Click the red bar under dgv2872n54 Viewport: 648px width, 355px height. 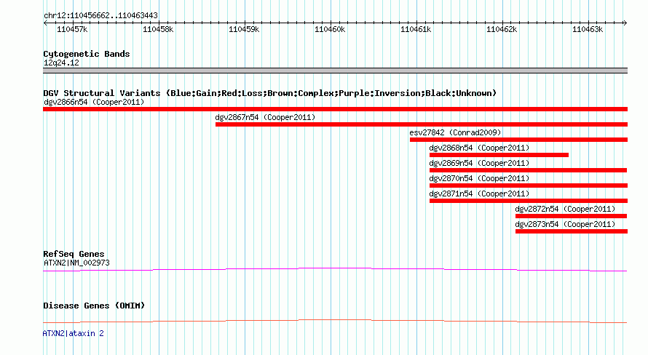click(x=571, y=216)
